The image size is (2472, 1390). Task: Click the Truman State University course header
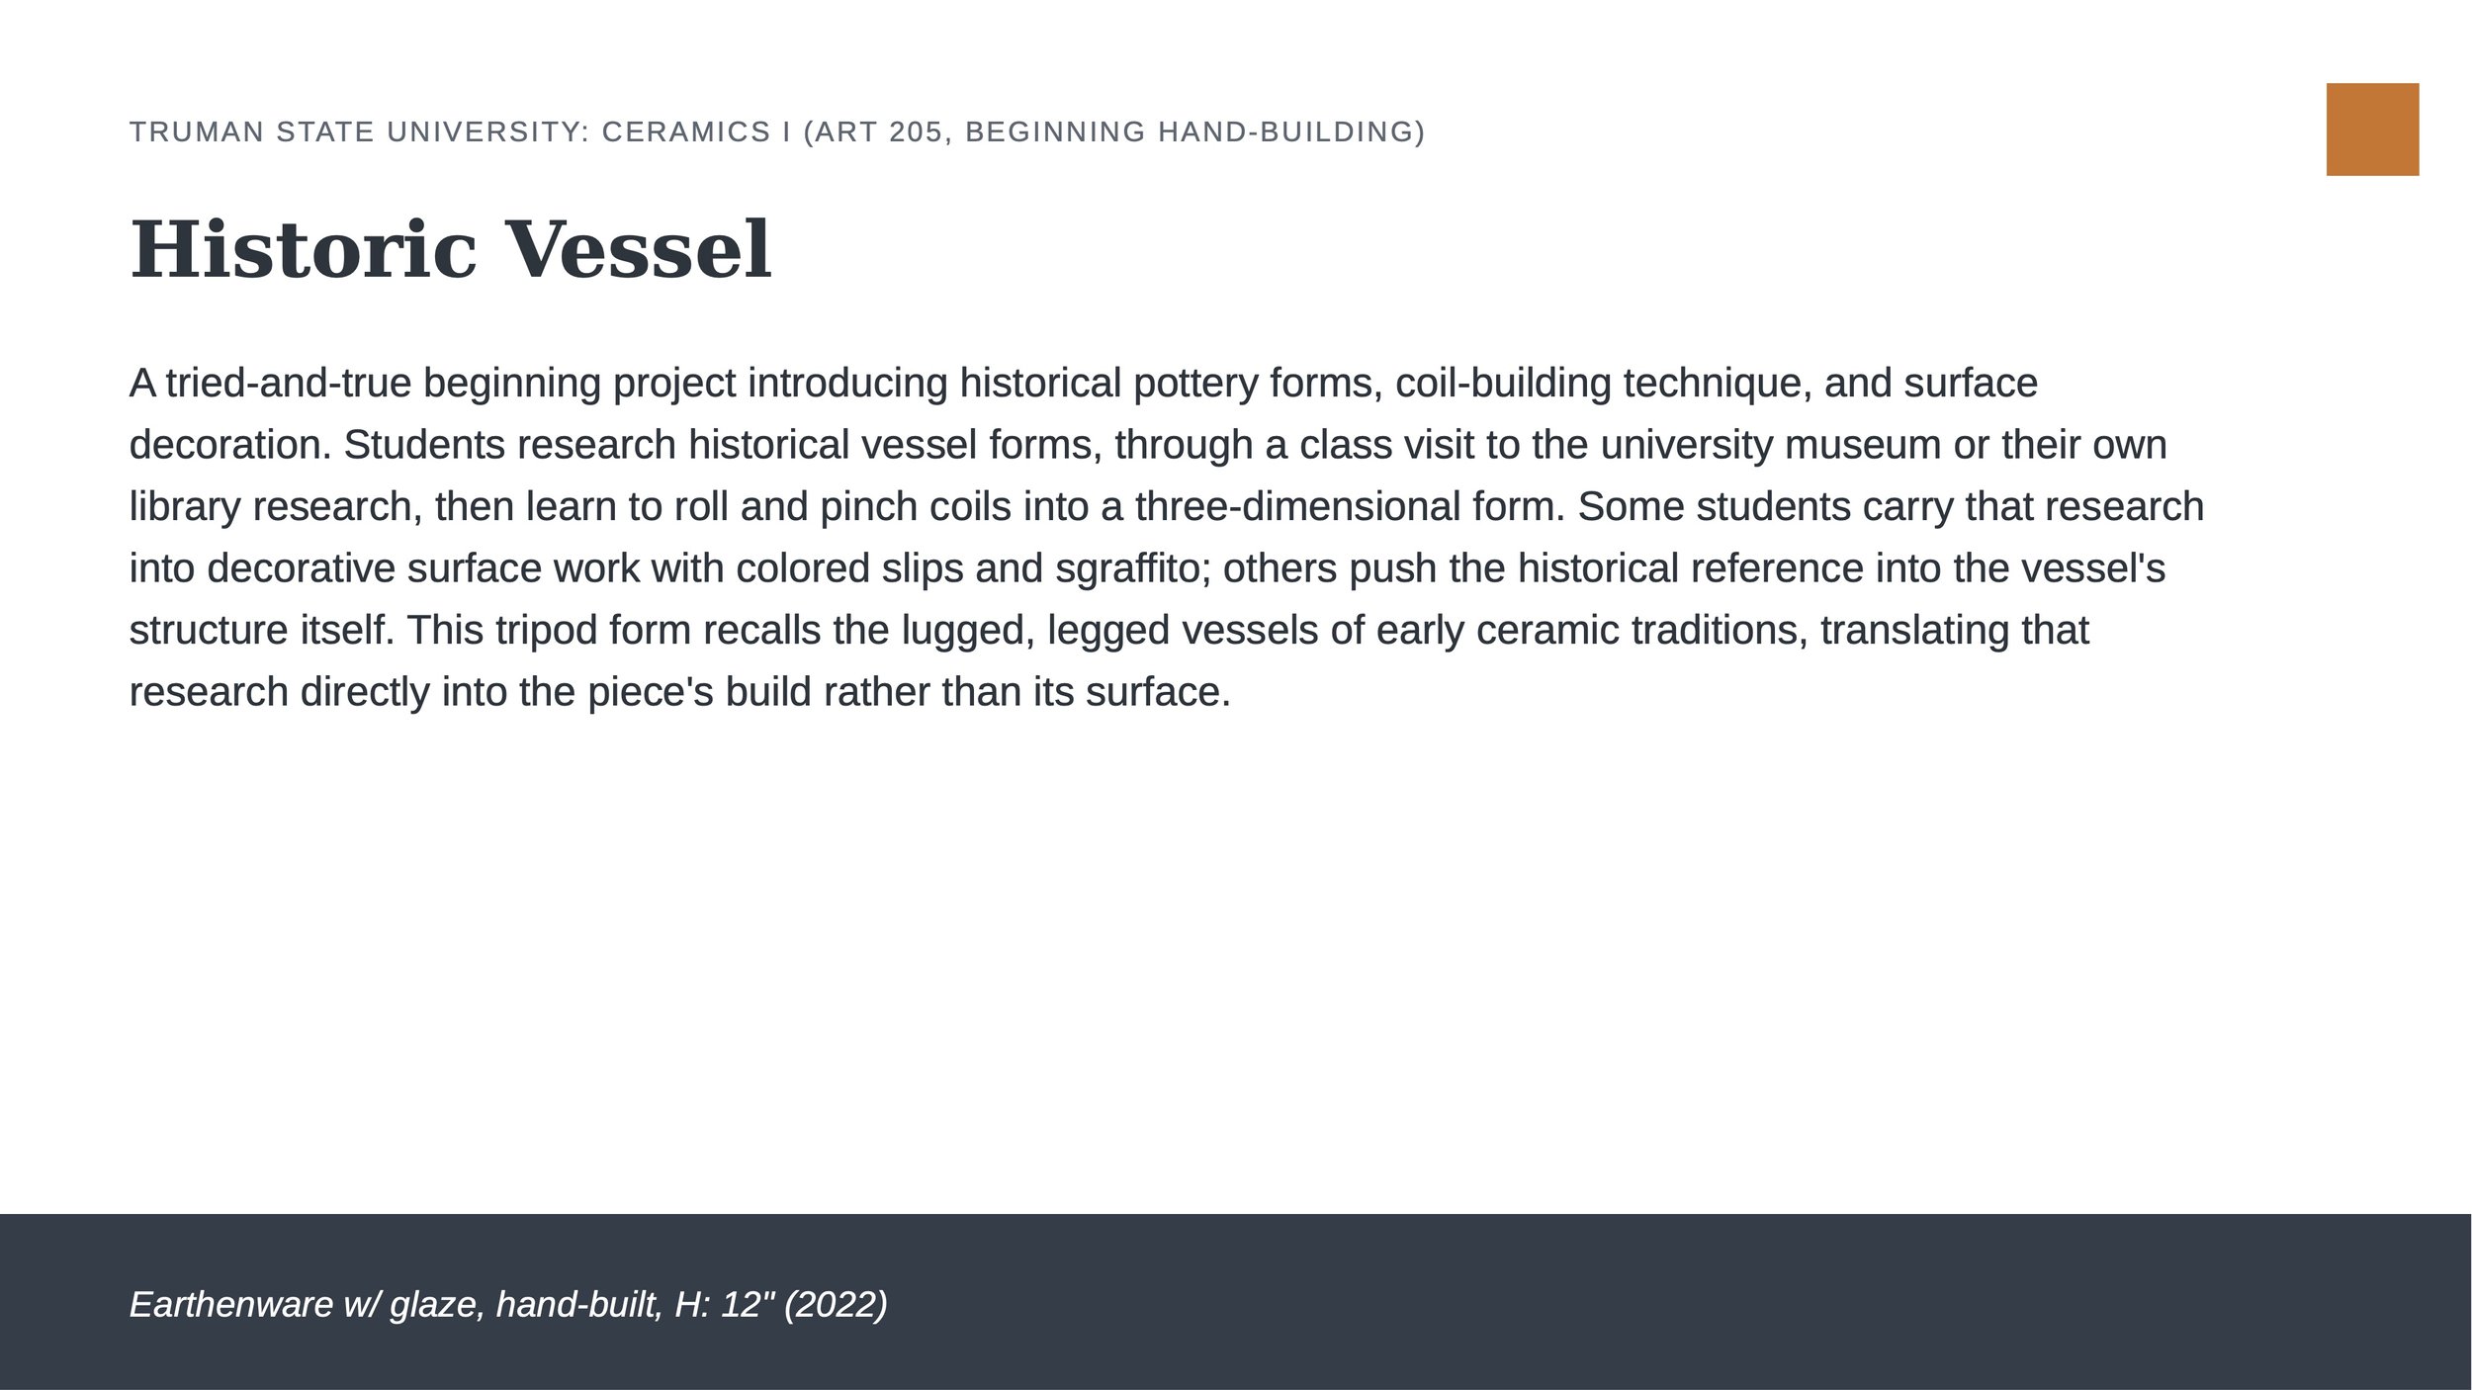[x=777, y=131]
